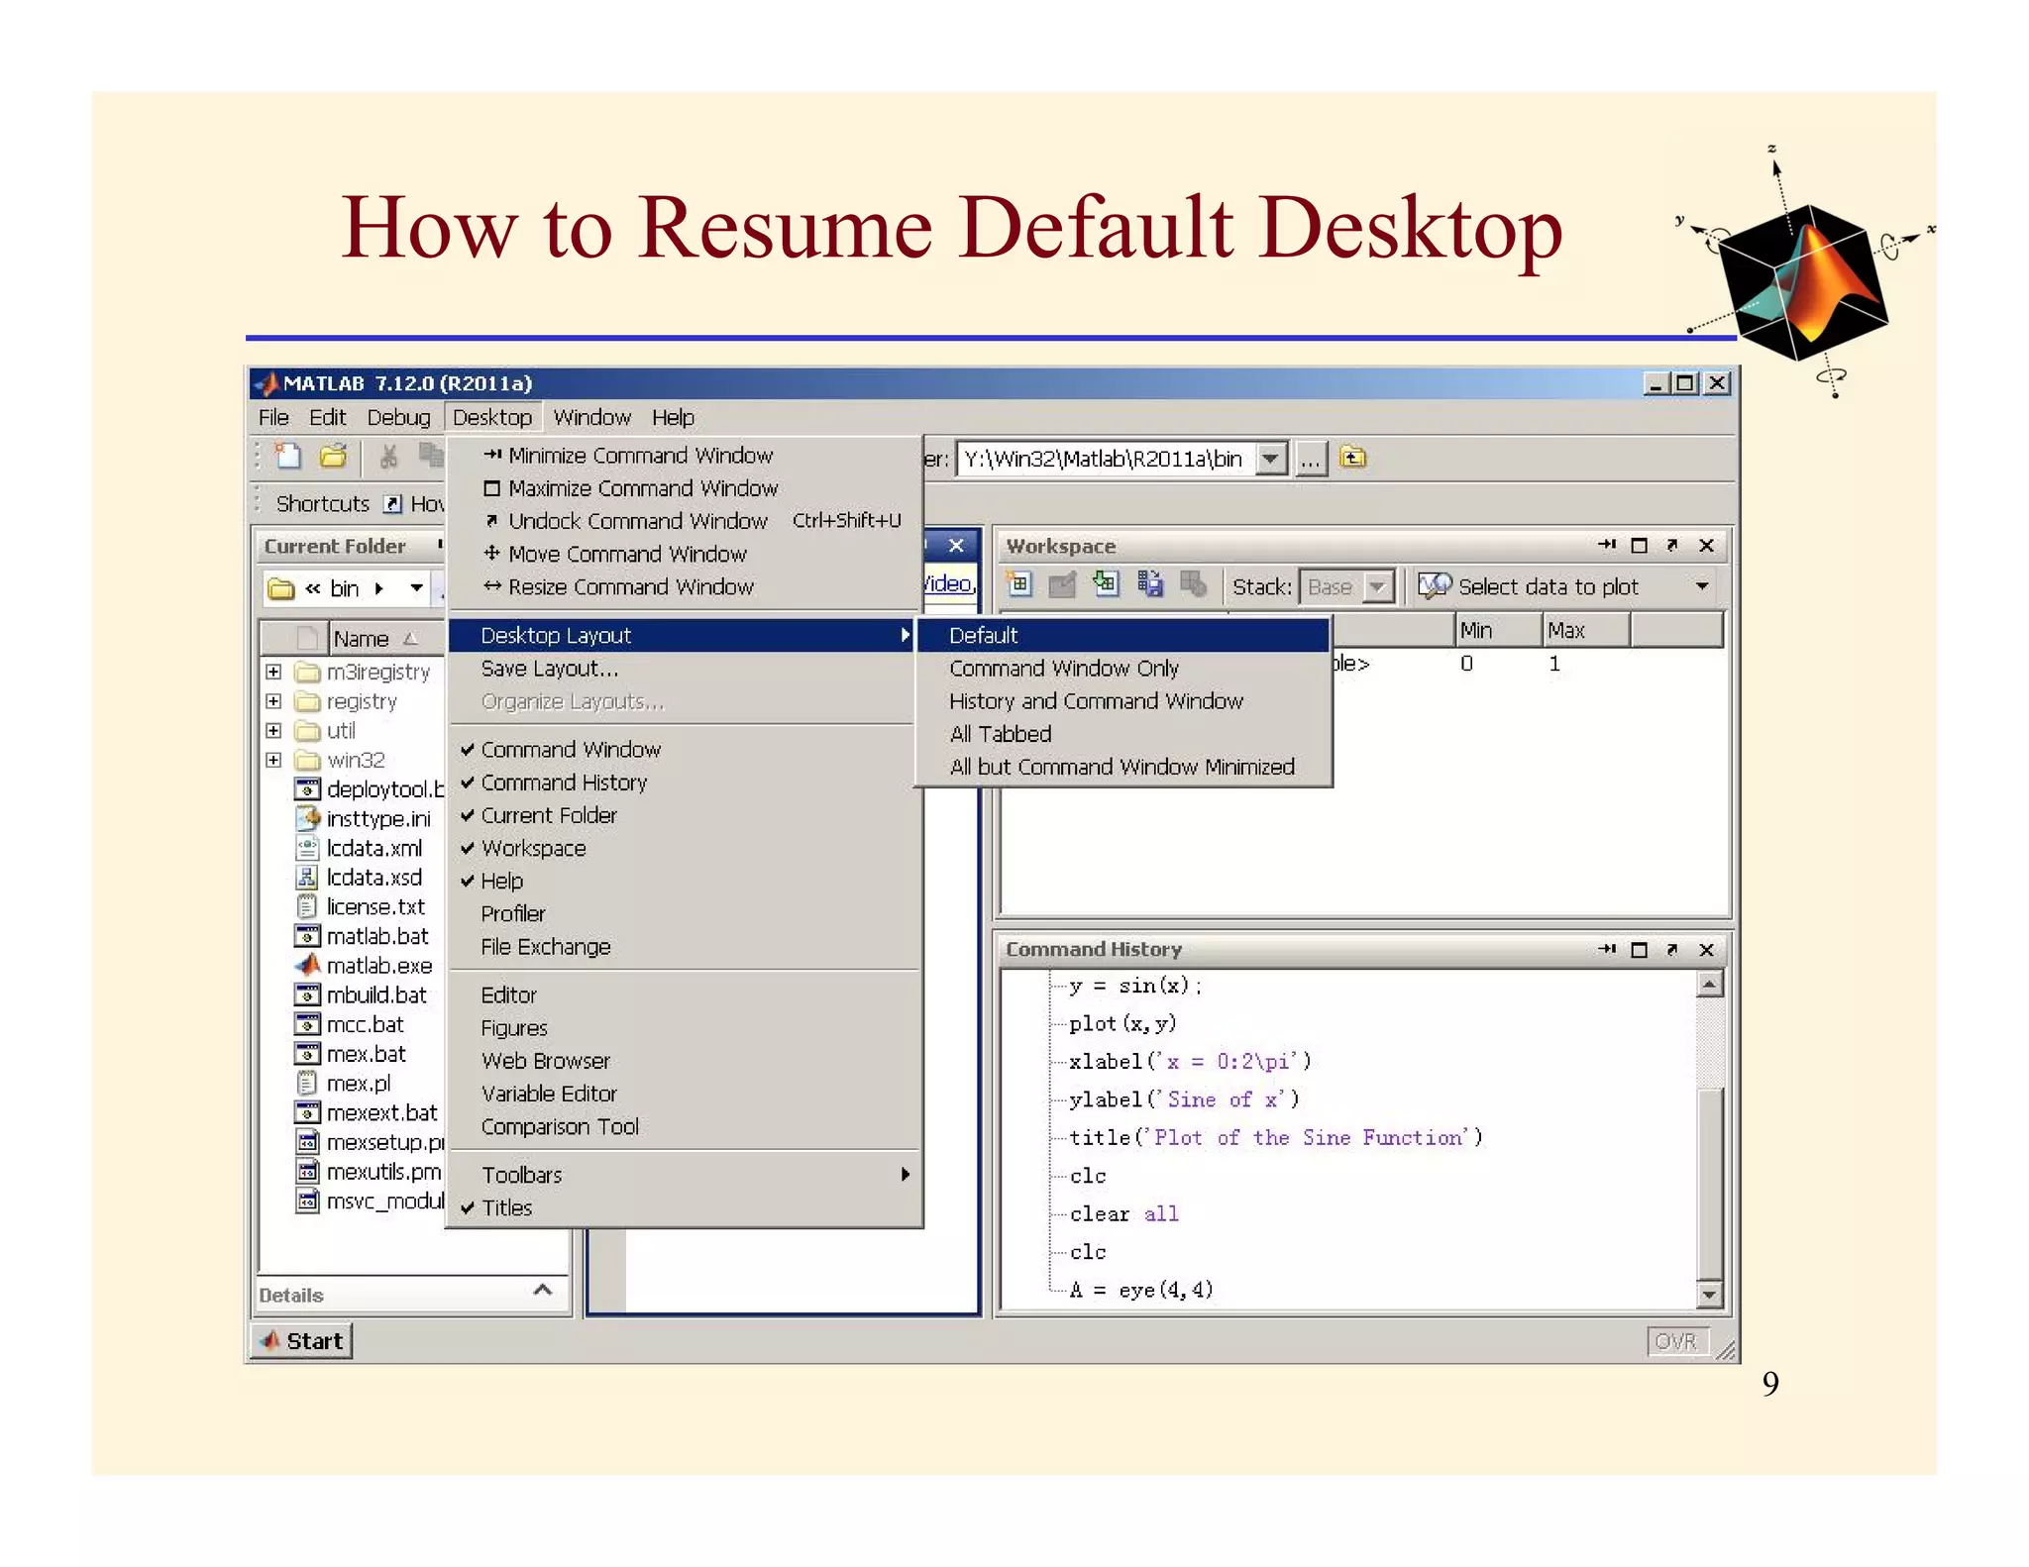Expand the m3iregistry folder

click(273, 672)
